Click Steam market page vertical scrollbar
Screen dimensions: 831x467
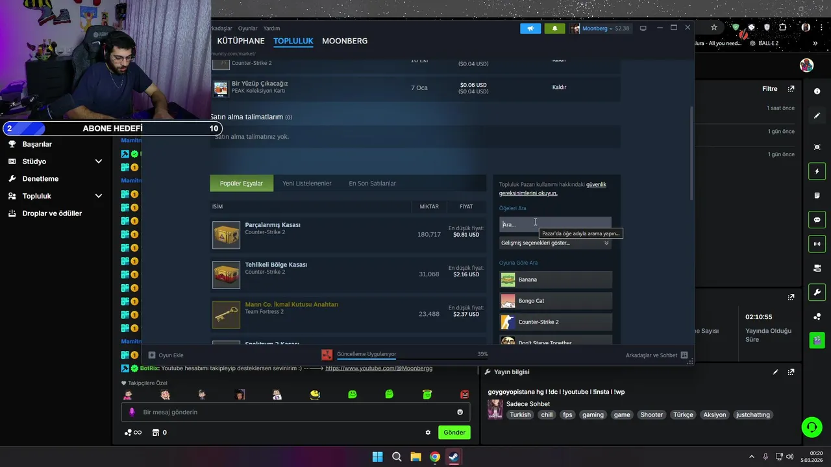point(691,153)
